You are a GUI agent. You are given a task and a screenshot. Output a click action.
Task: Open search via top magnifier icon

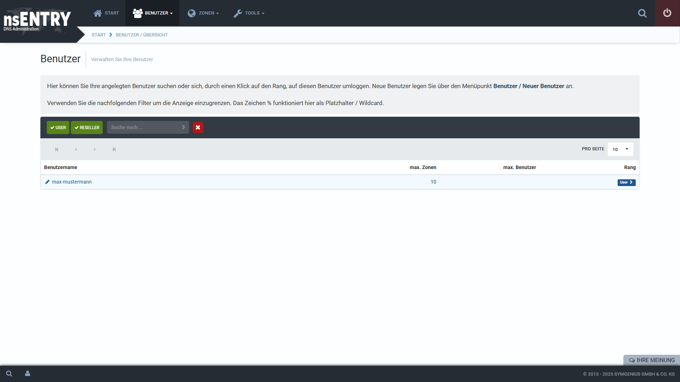[642, 13]
